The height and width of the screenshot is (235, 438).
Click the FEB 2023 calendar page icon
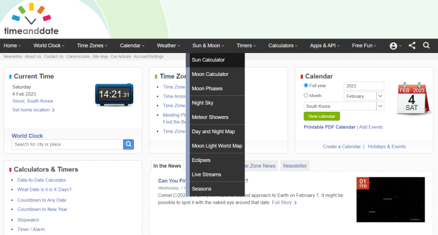[413, 98]
